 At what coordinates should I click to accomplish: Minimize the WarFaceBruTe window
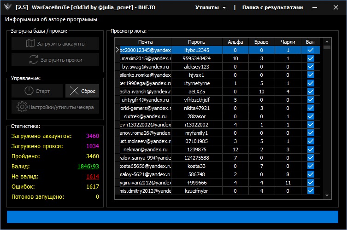point(315,7)
